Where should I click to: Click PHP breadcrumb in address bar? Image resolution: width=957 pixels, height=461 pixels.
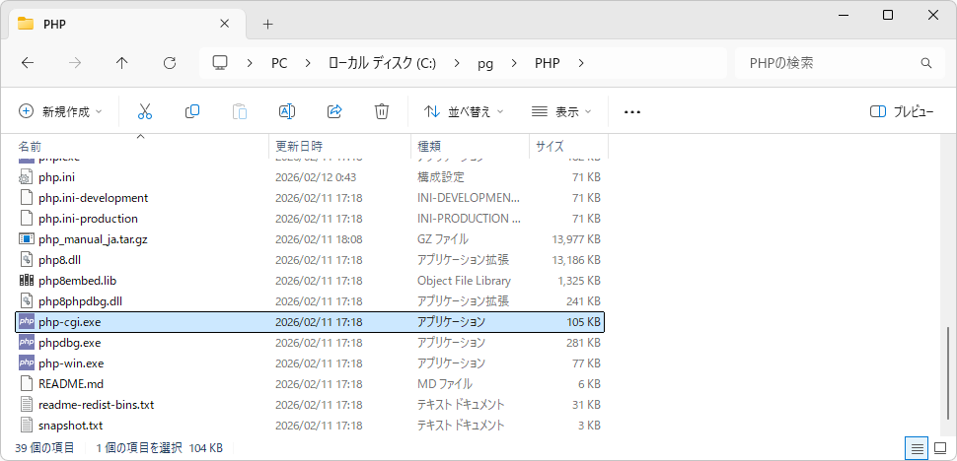pyautogui.click(x=547, y=63)
